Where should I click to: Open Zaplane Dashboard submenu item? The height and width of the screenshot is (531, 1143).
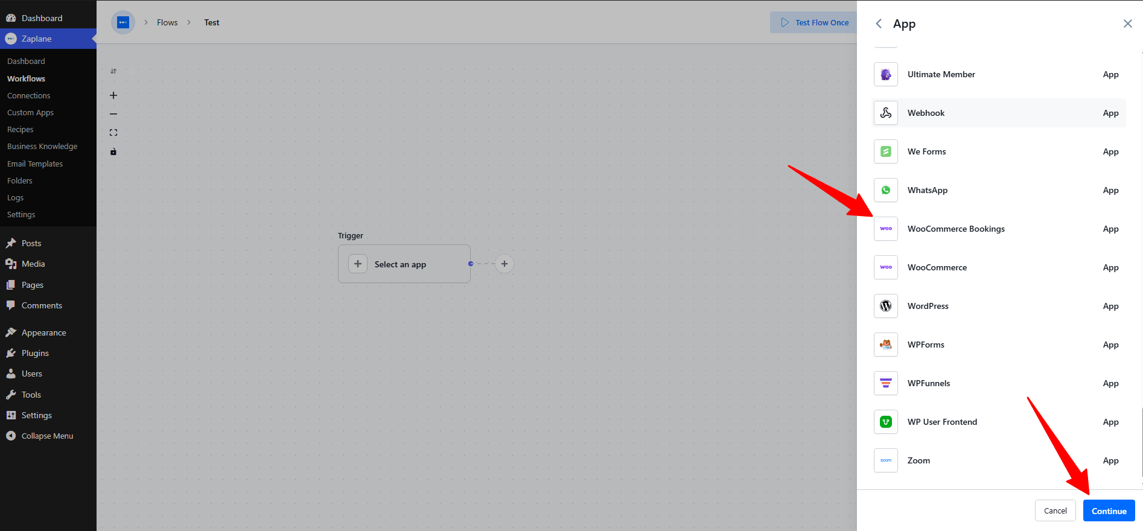[26, 61]
